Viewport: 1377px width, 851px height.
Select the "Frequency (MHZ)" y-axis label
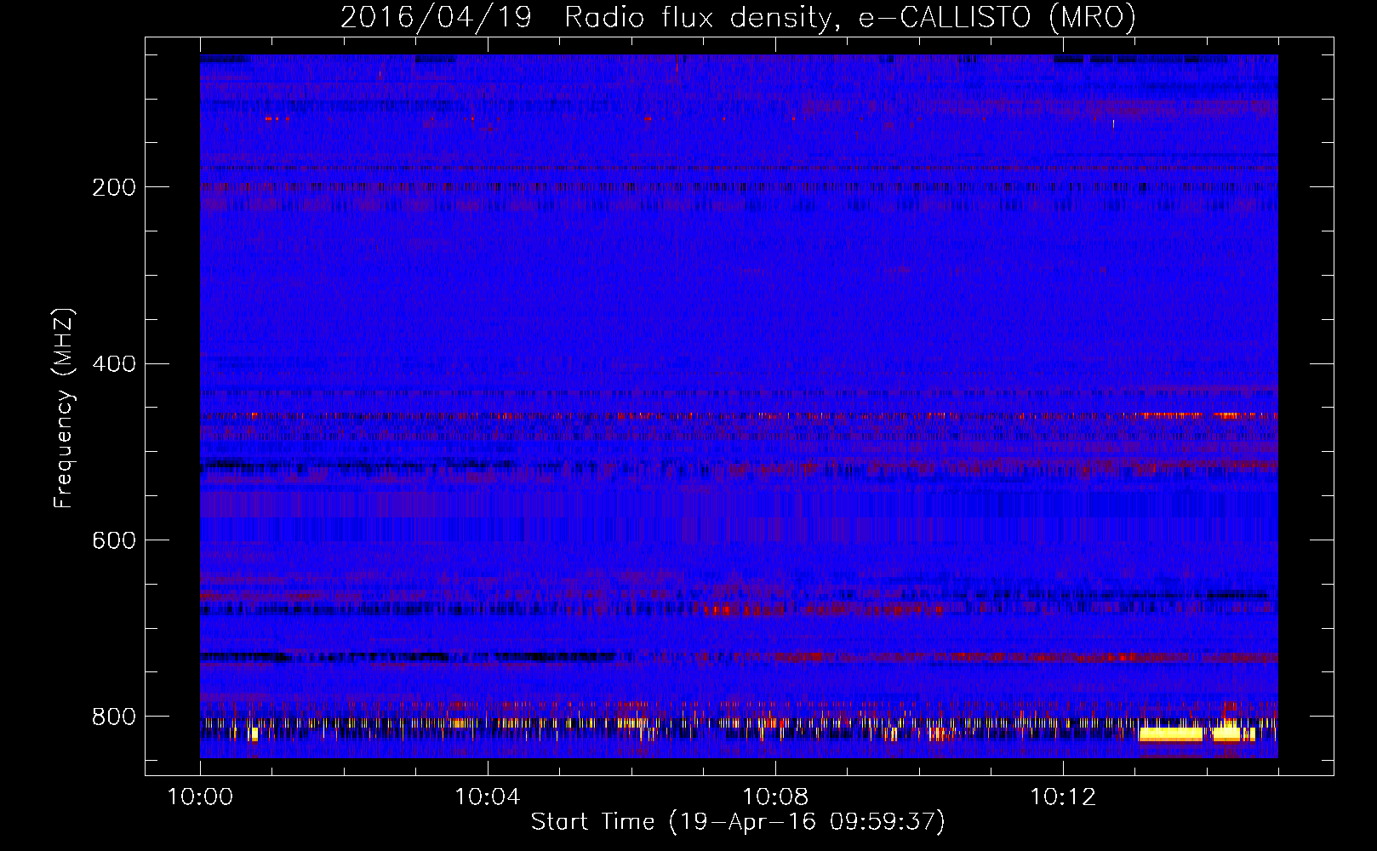point(63,408)
